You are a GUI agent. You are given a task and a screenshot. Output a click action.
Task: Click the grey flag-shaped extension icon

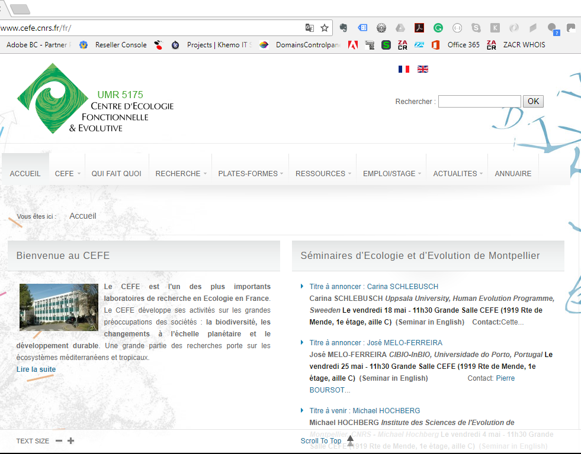coord(533,28)
